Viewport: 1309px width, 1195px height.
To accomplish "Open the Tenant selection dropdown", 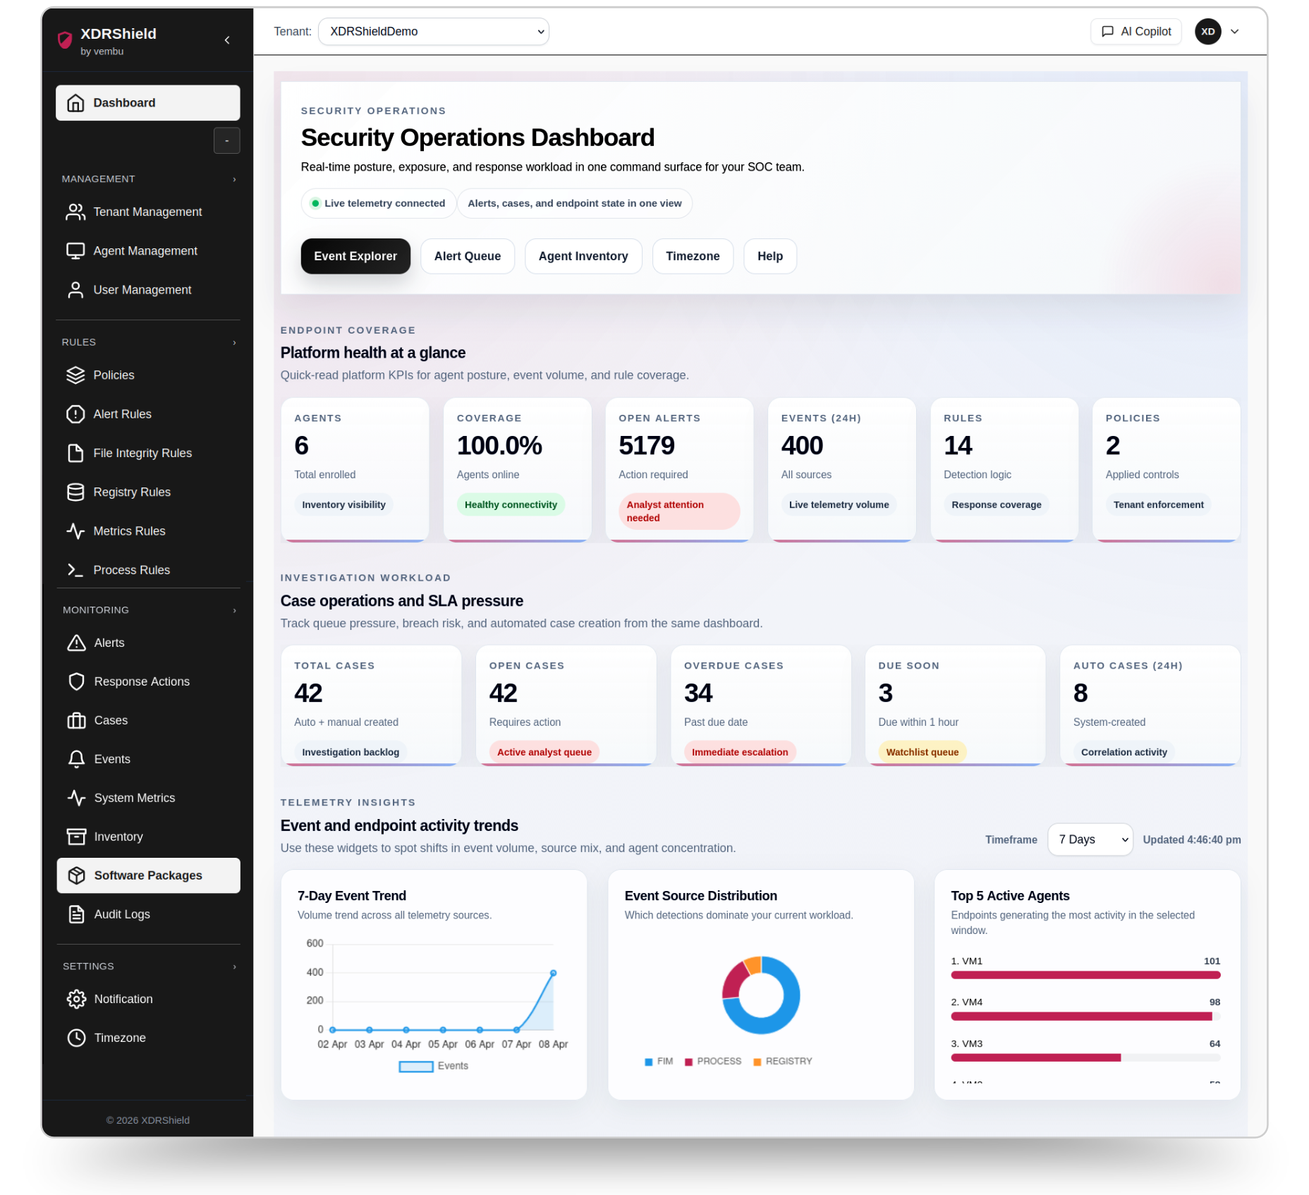I will [433, 32].
